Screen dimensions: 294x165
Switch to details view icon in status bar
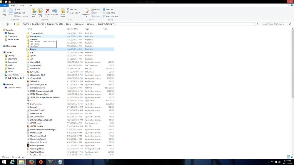pos(288,157)
